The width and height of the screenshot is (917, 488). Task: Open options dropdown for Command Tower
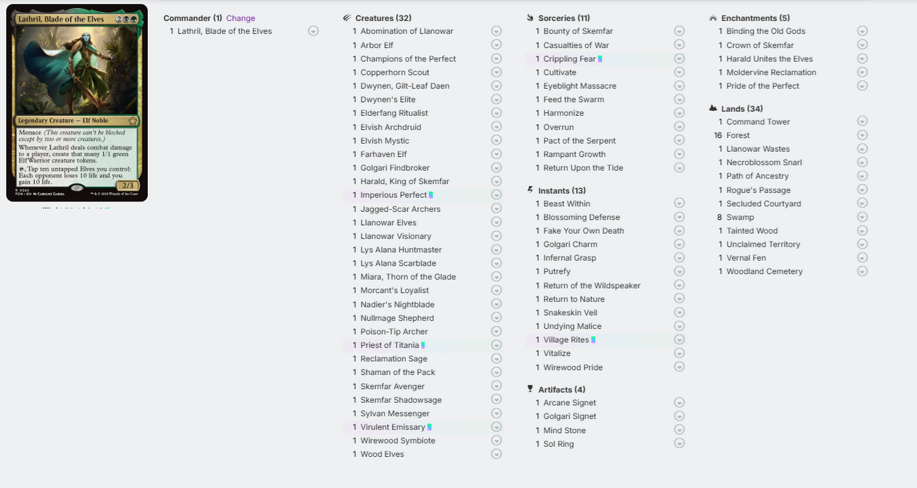[x=863, y=121]
